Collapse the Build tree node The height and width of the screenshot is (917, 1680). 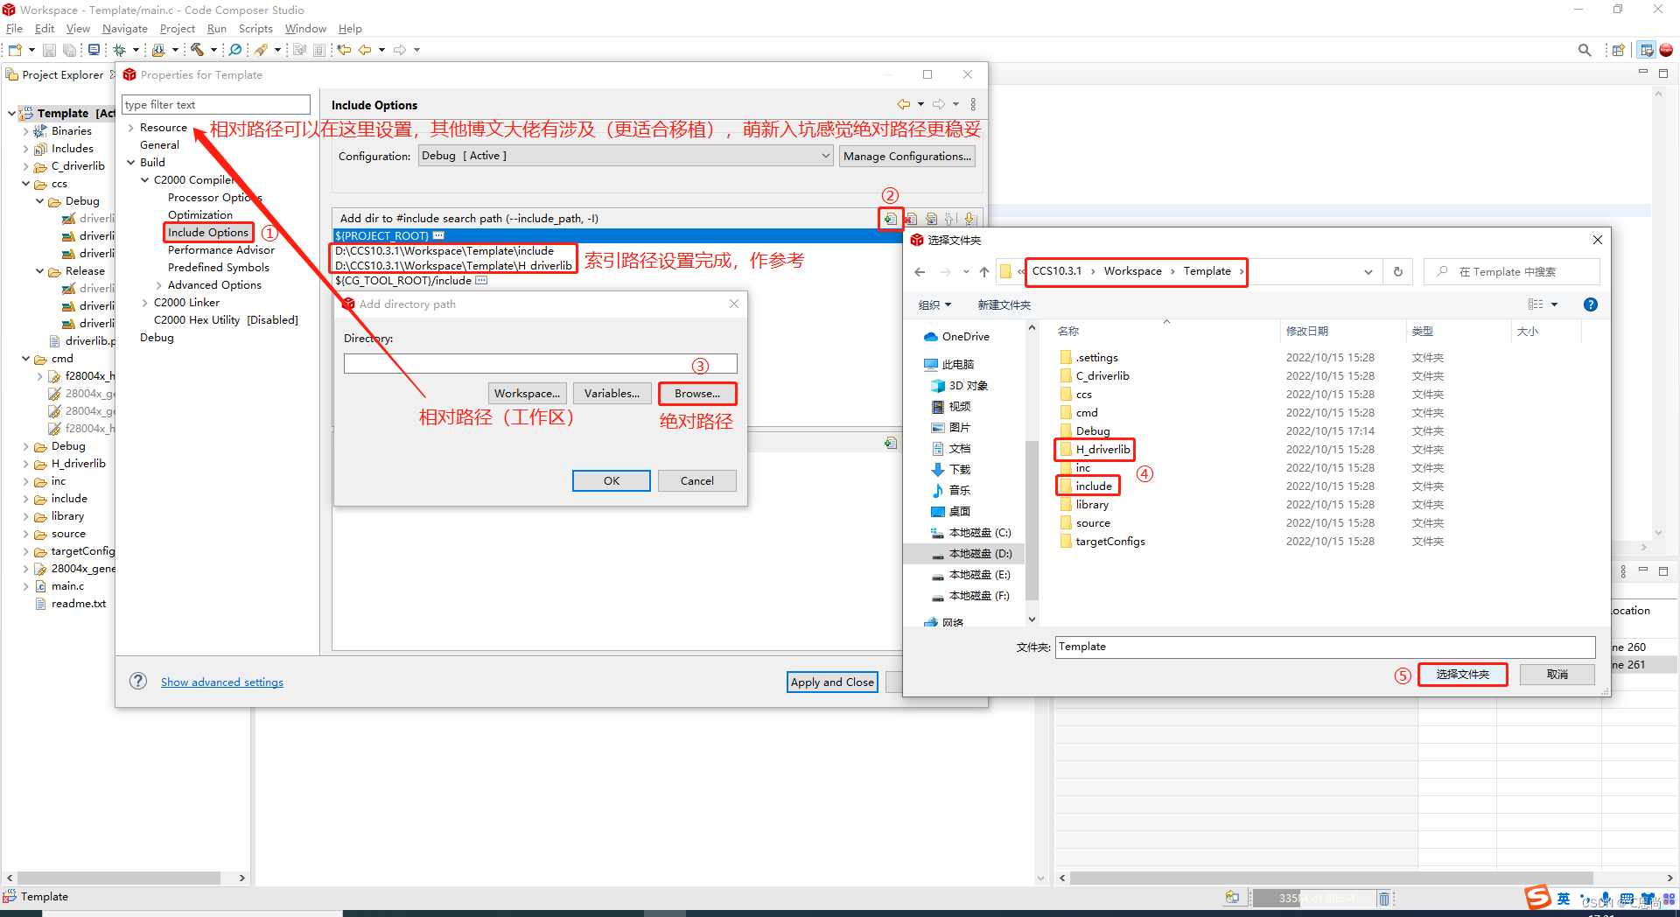pos(130,163)
